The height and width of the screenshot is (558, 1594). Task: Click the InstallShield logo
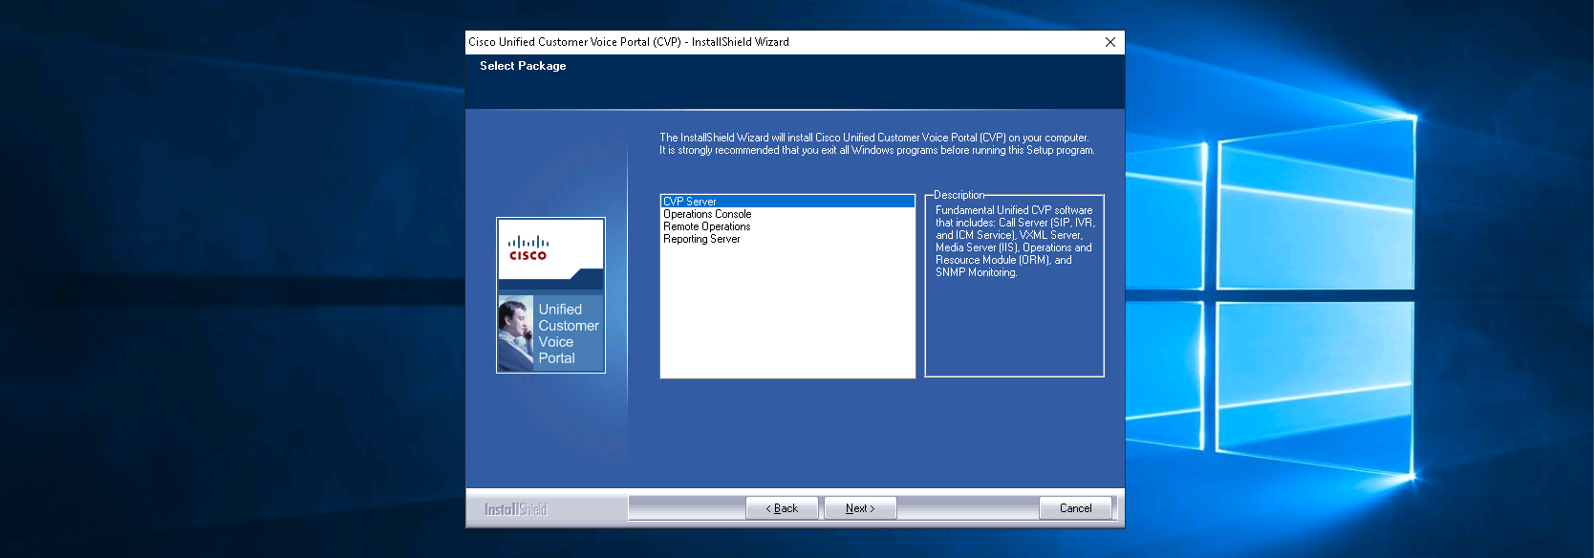click(x=515, y=509)
